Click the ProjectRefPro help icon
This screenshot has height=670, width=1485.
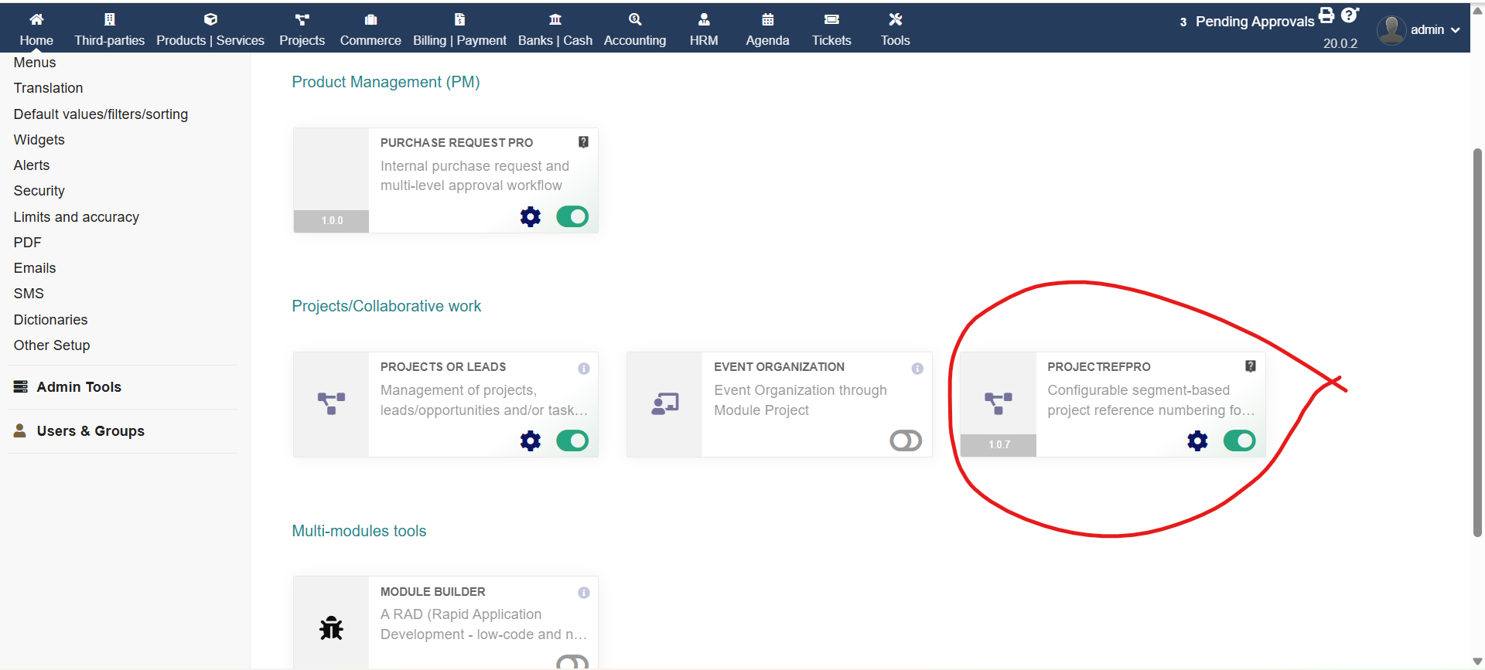(x=1251, y=366)
